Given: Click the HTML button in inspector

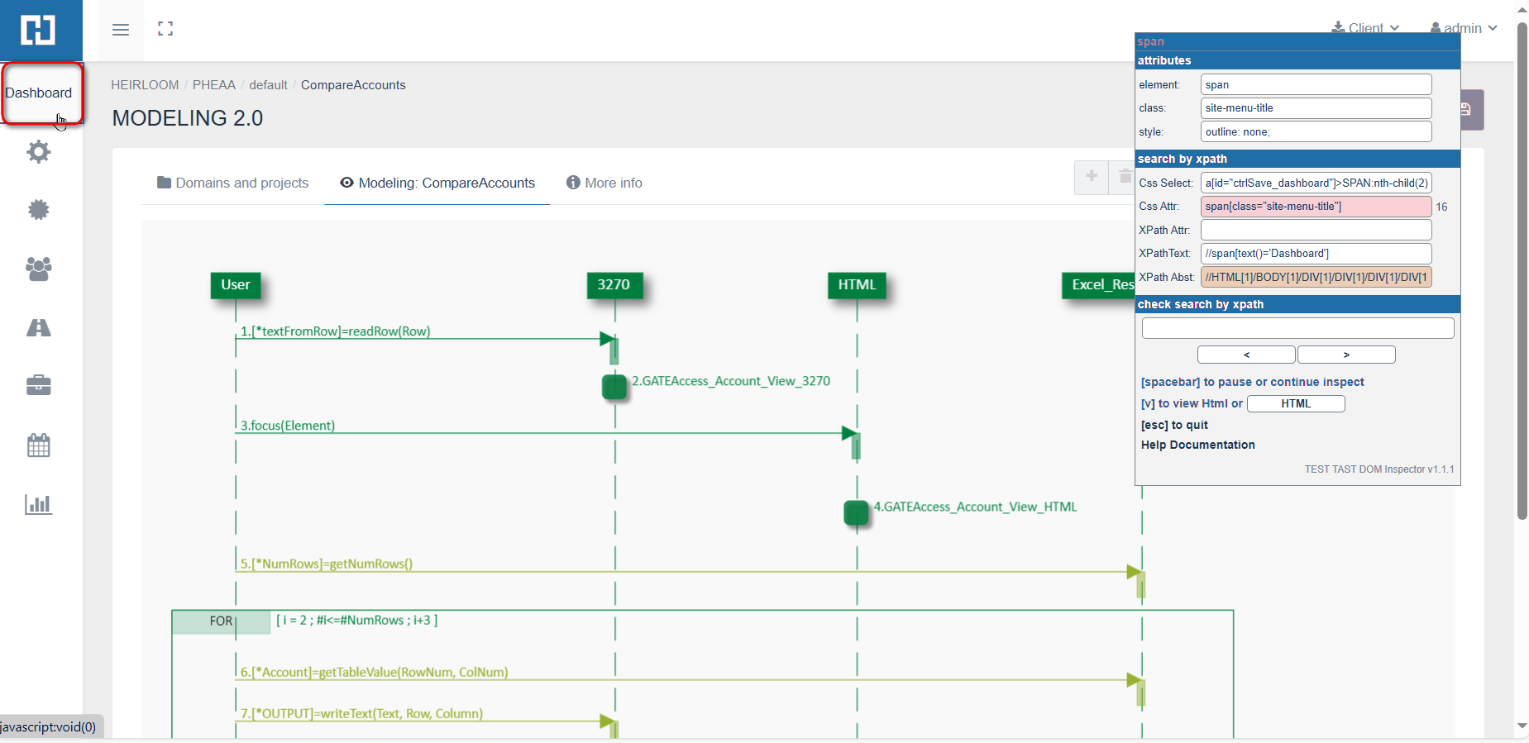Looking at the screenshot, I should (x=1295, y=403).
